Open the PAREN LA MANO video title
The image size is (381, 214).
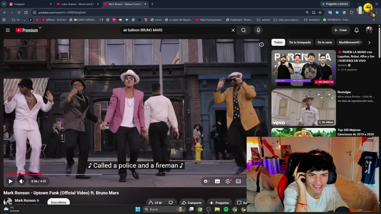pyautogui.click(x=356, y=56)
